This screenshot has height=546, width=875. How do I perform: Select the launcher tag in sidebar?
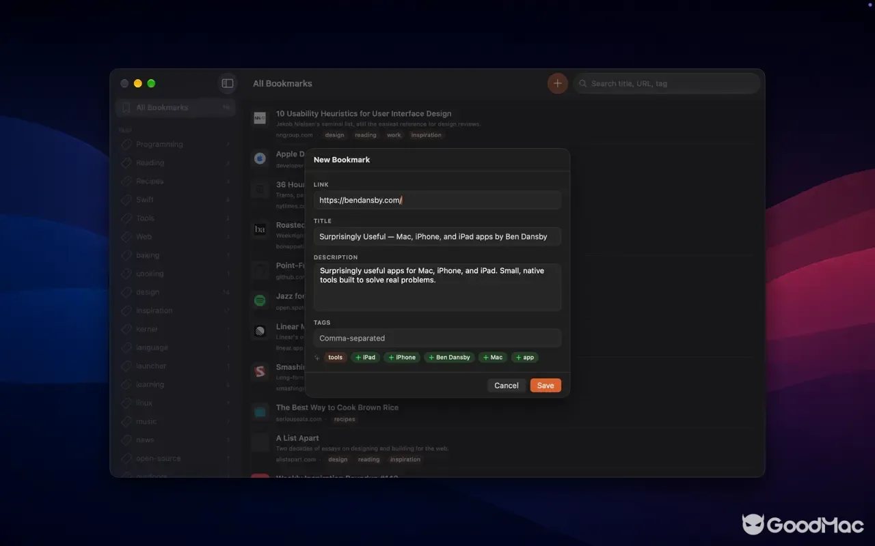[175, 367]
